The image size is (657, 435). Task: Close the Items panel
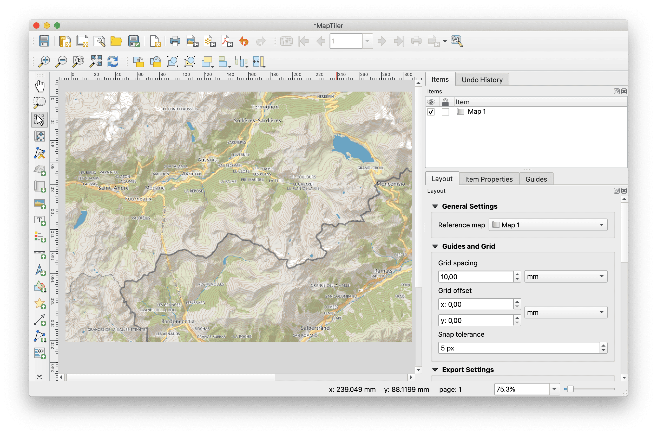pyautogui.click(x=624, y=91)
